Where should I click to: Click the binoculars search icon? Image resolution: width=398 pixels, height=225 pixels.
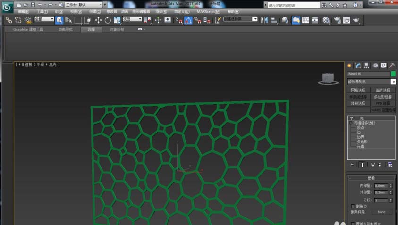coord(324,5)
